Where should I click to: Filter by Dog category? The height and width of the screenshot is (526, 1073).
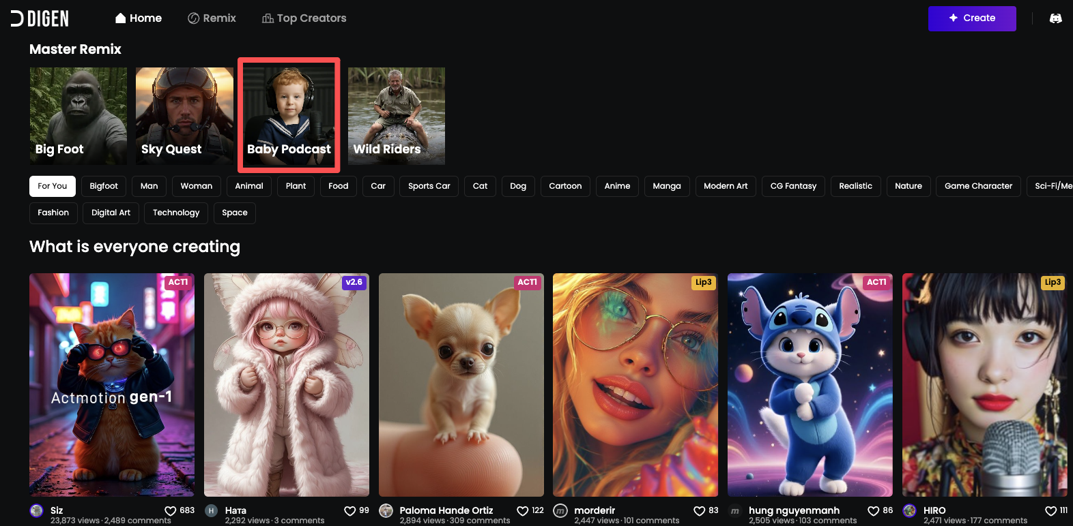tap(518, 186)
